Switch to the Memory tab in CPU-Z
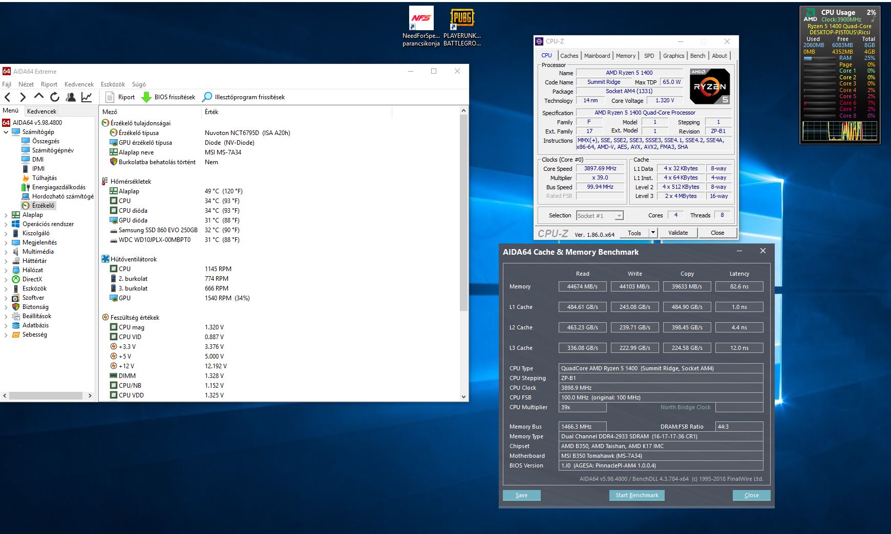This screenshot has width=891, height=534. (x=626, y=56)
